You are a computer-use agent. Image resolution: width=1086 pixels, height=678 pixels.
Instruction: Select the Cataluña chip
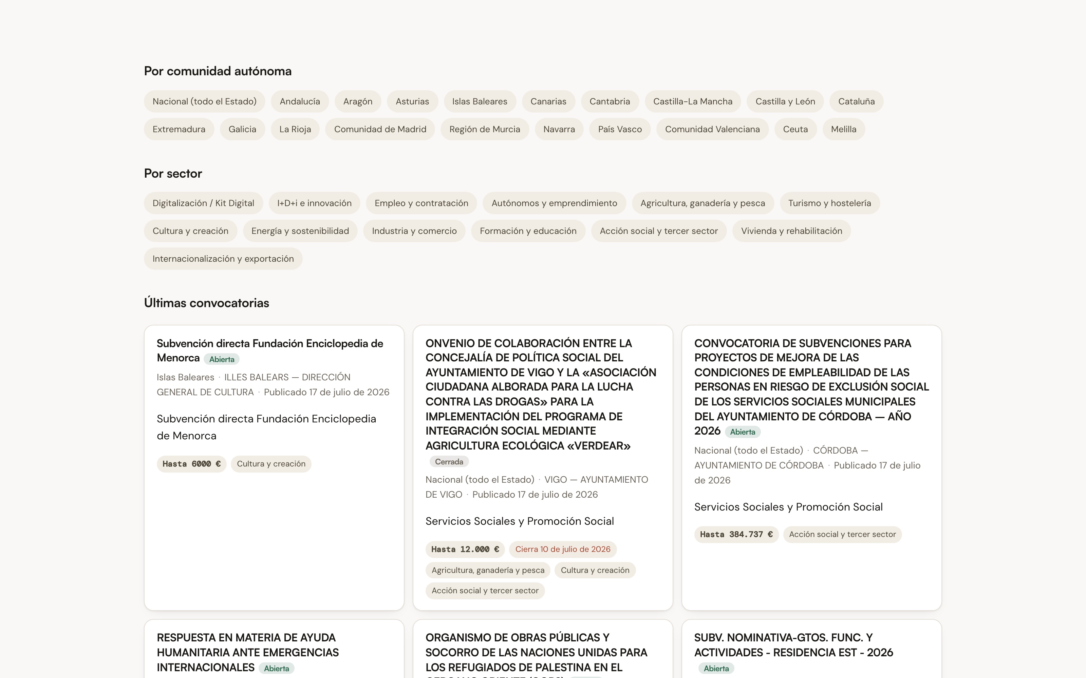point(856,101)
